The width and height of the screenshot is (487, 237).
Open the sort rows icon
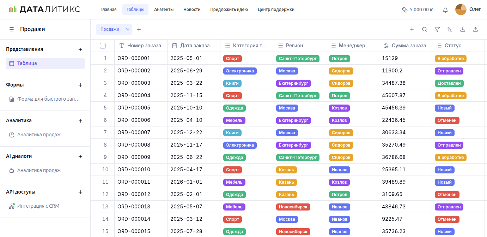click(x=450, y=29)
